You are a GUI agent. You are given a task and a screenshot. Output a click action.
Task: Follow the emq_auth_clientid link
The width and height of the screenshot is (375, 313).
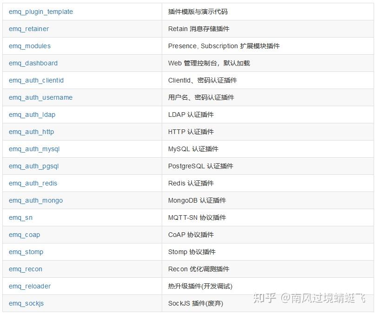pyautogui.click(x=36, y=80)
